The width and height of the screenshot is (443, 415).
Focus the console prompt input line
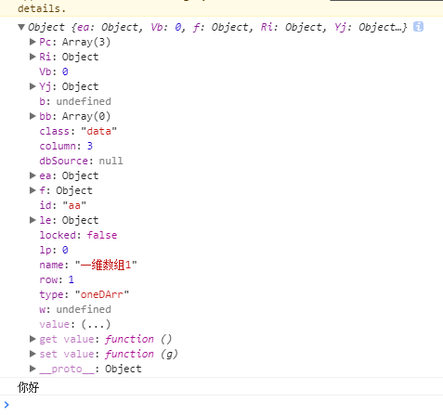[x=226, y=405]
